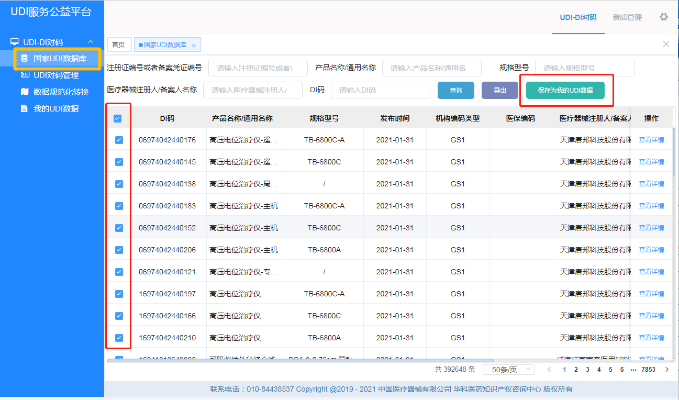Image resolution: width=679 pixels, height=400 pixels.
Task: Go to next page arrow in pagination
Action: tap(667, 369)
